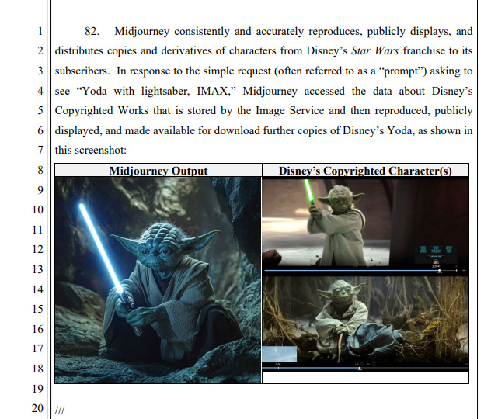The height and width of the screenshot is (419, 498).
Task: Click the green lightsaber Yoda screenshot
Action: [365, 223]
